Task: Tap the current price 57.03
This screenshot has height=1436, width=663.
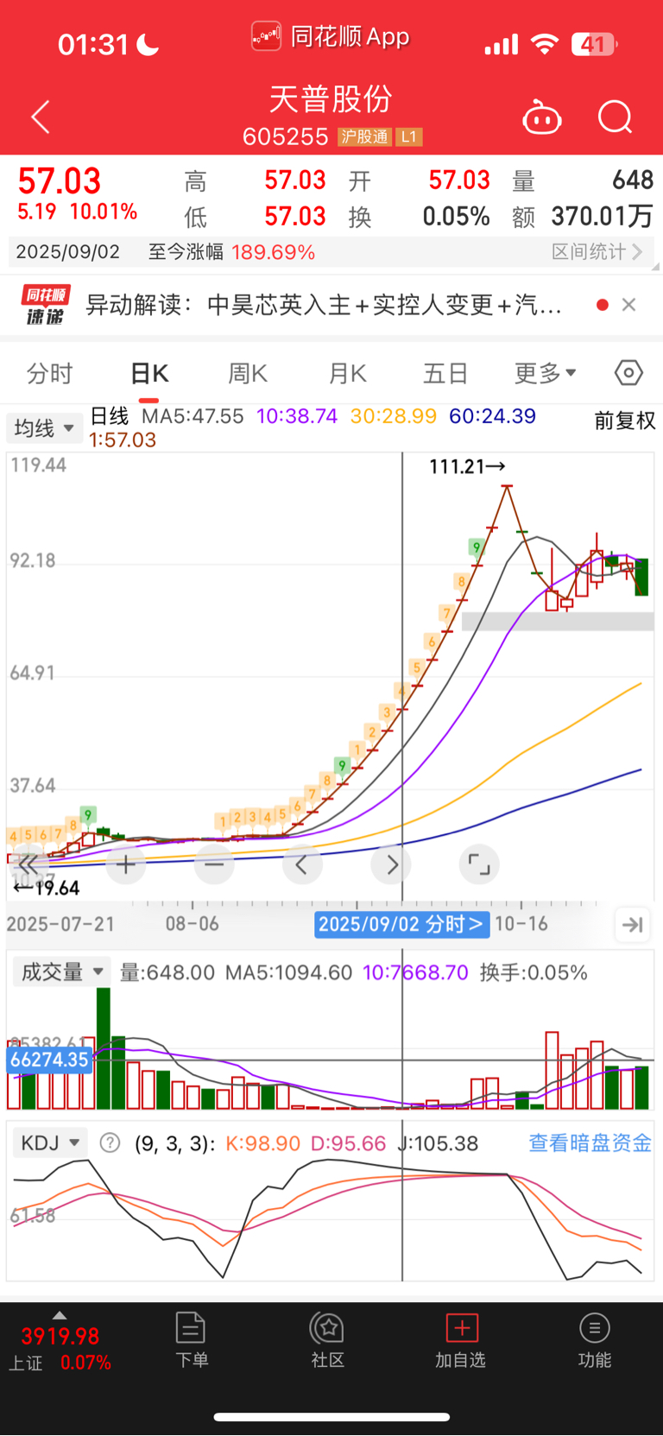Action: click(x=60, y=180)
